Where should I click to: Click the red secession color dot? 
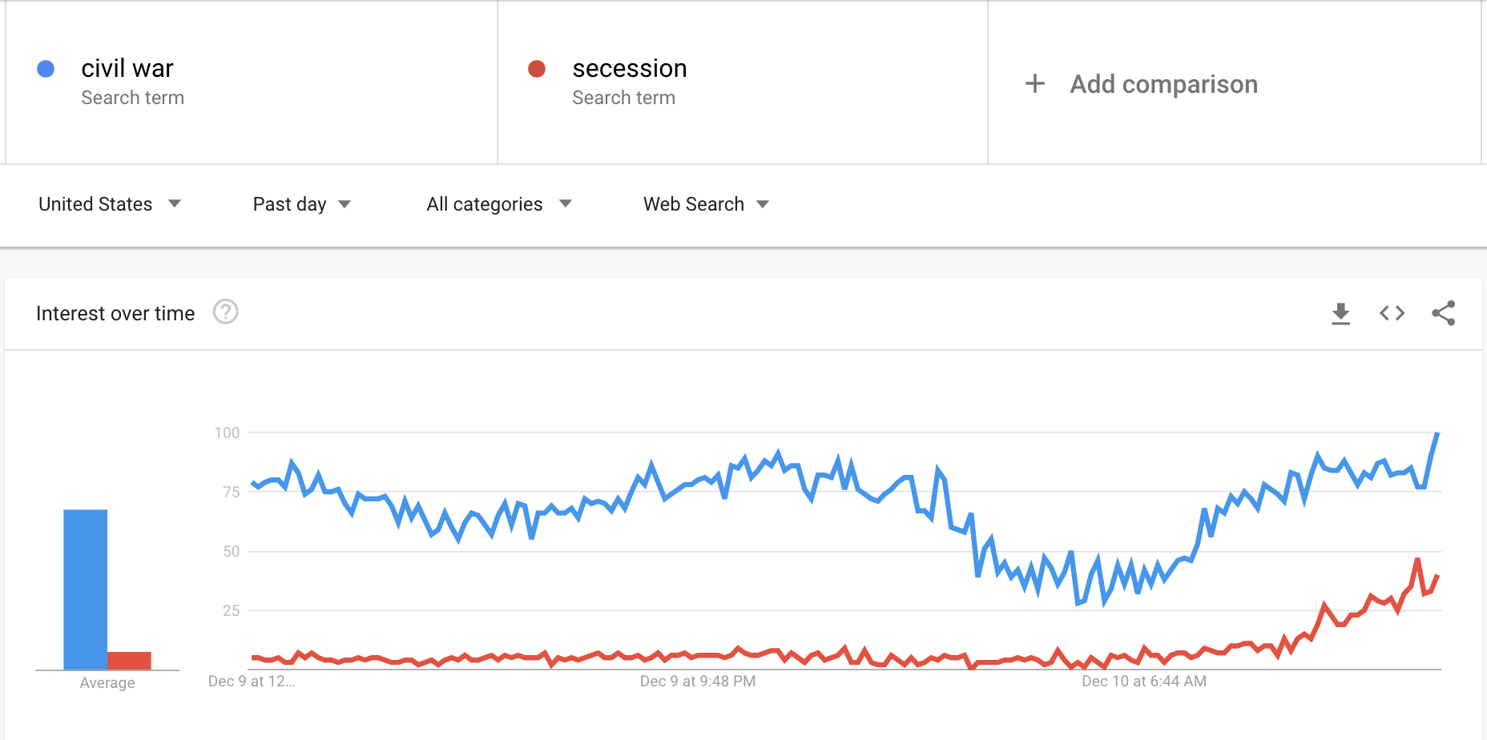[537, 69]
